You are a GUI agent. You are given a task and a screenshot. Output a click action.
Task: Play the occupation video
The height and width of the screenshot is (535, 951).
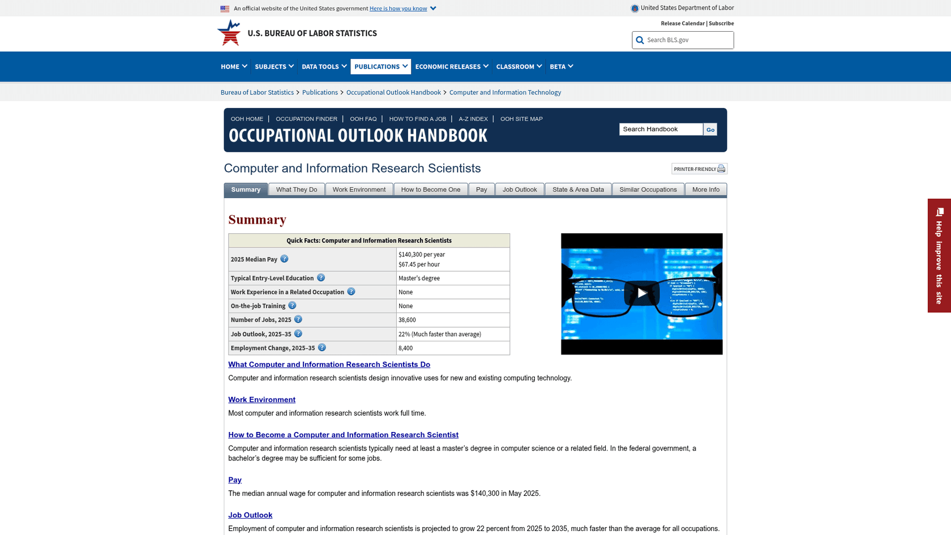click(641, 293)
